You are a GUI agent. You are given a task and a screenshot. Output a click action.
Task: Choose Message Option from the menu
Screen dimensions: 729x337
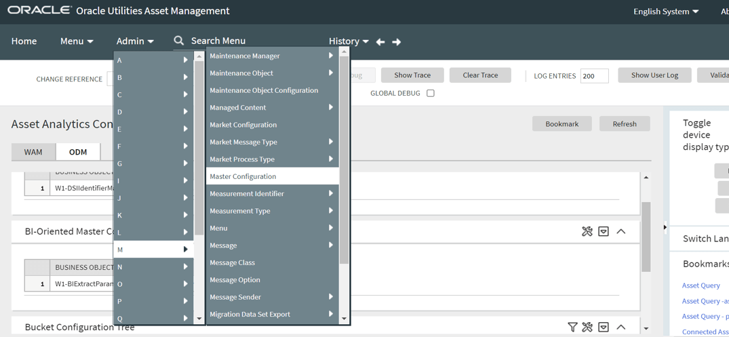273,280
